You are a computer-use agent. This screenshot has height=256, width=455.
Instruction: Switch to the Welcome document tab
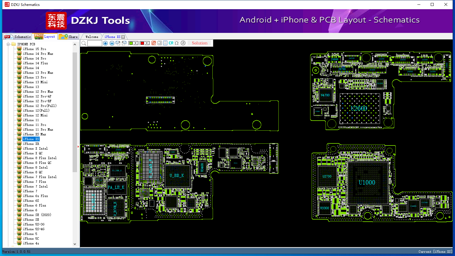pyautogui.click(x=92, y=37)
